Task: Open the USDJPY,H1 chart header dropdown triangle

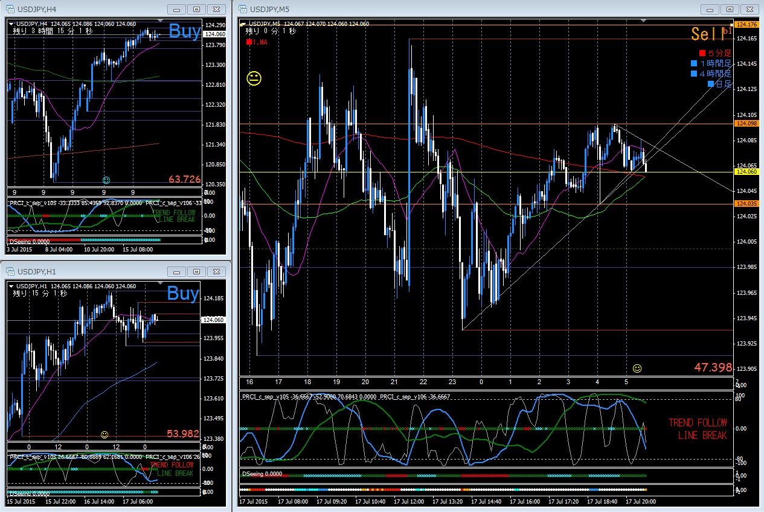Action: pyautogui.click(x=11, y=286)
